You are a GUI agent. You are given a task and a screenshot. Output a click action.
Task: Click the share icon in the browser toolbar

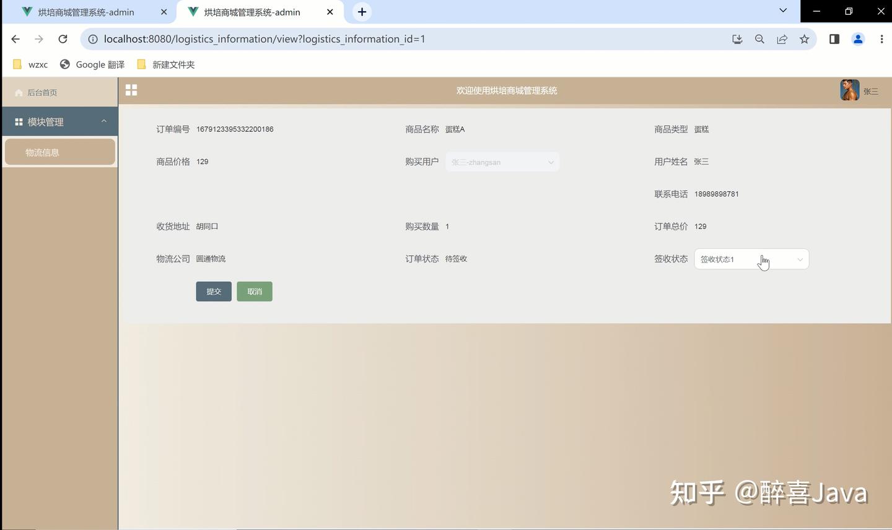point(782,38)
